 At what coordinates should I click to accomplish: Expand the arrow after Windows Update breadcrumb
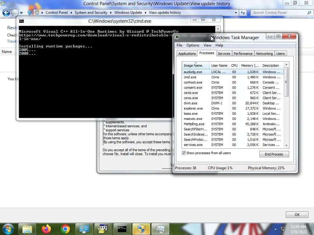tap(145, 13)
